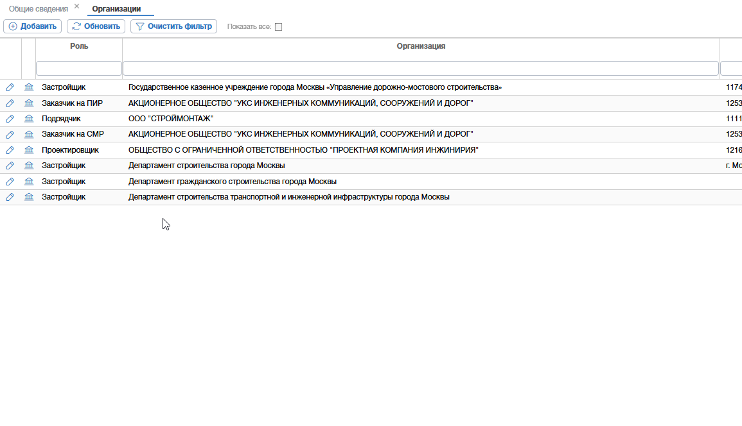This screenshot has height=426, width=742.
Task: Select the Организации tab
Action: click(x=116, y=9)
